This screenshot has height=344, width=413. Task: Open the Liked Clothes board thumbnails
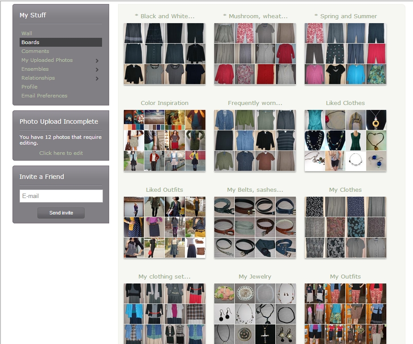pyautogui.click(x=345, y=141)
